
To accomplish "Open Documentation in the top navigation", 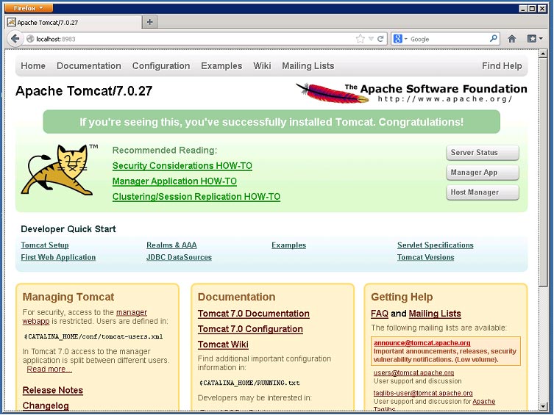I will coord(89,66).
